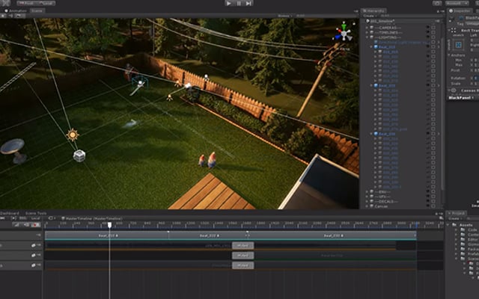Toggle mute icon on second timeline track
The image size is (479, 299).
pyautogui.click(x=35, y=256)
